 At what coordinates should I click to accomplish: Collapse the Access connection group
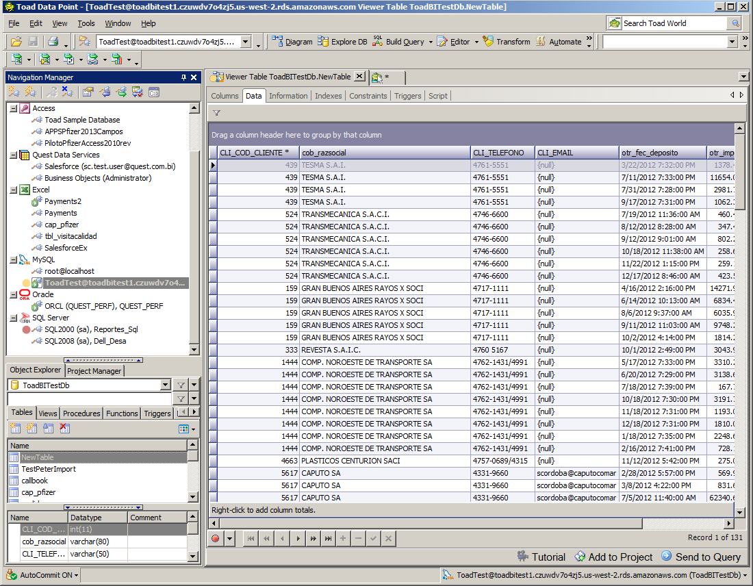tap(14, 109)
